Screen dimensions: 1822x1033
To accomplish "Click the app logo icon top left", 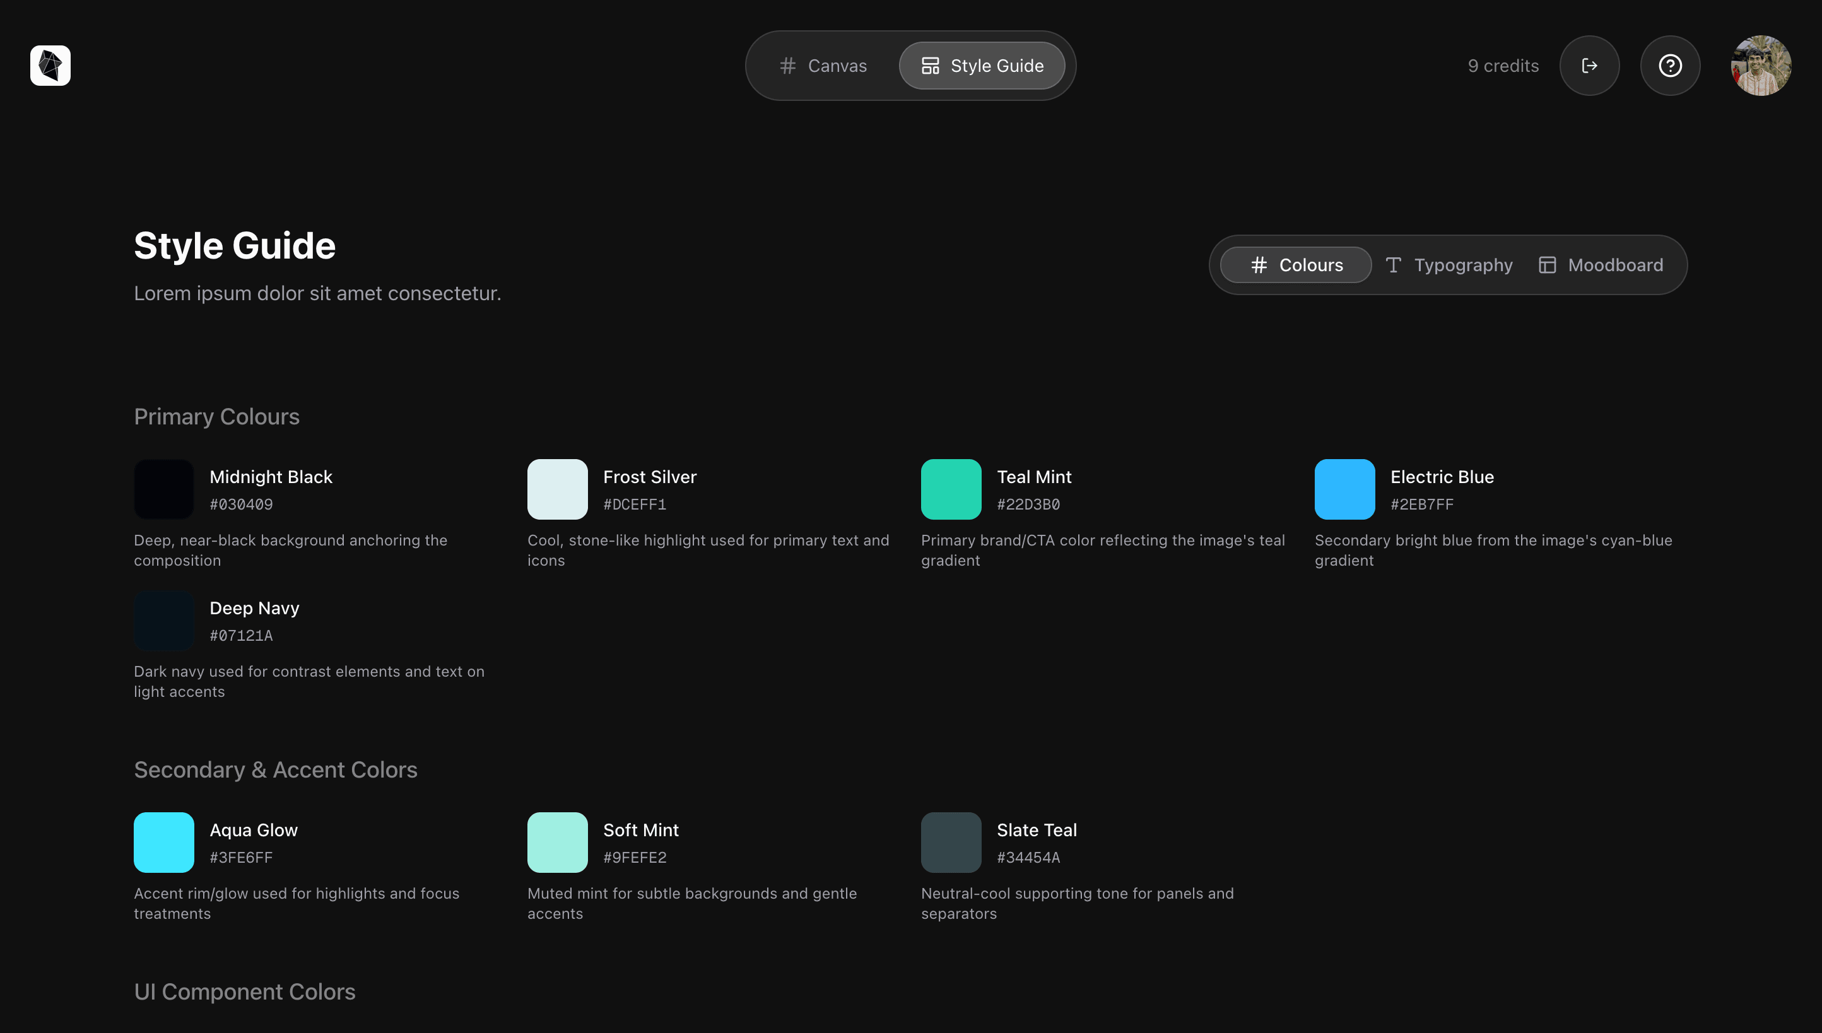I will click(50, 66).
